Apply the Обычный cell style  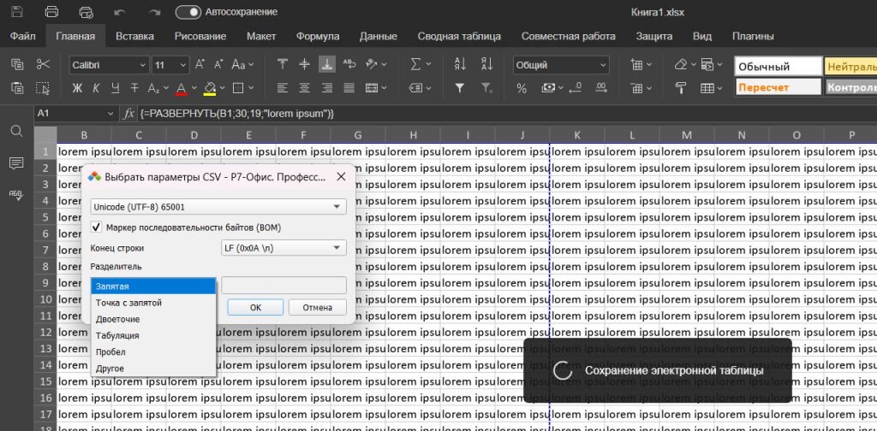(778, 67)
